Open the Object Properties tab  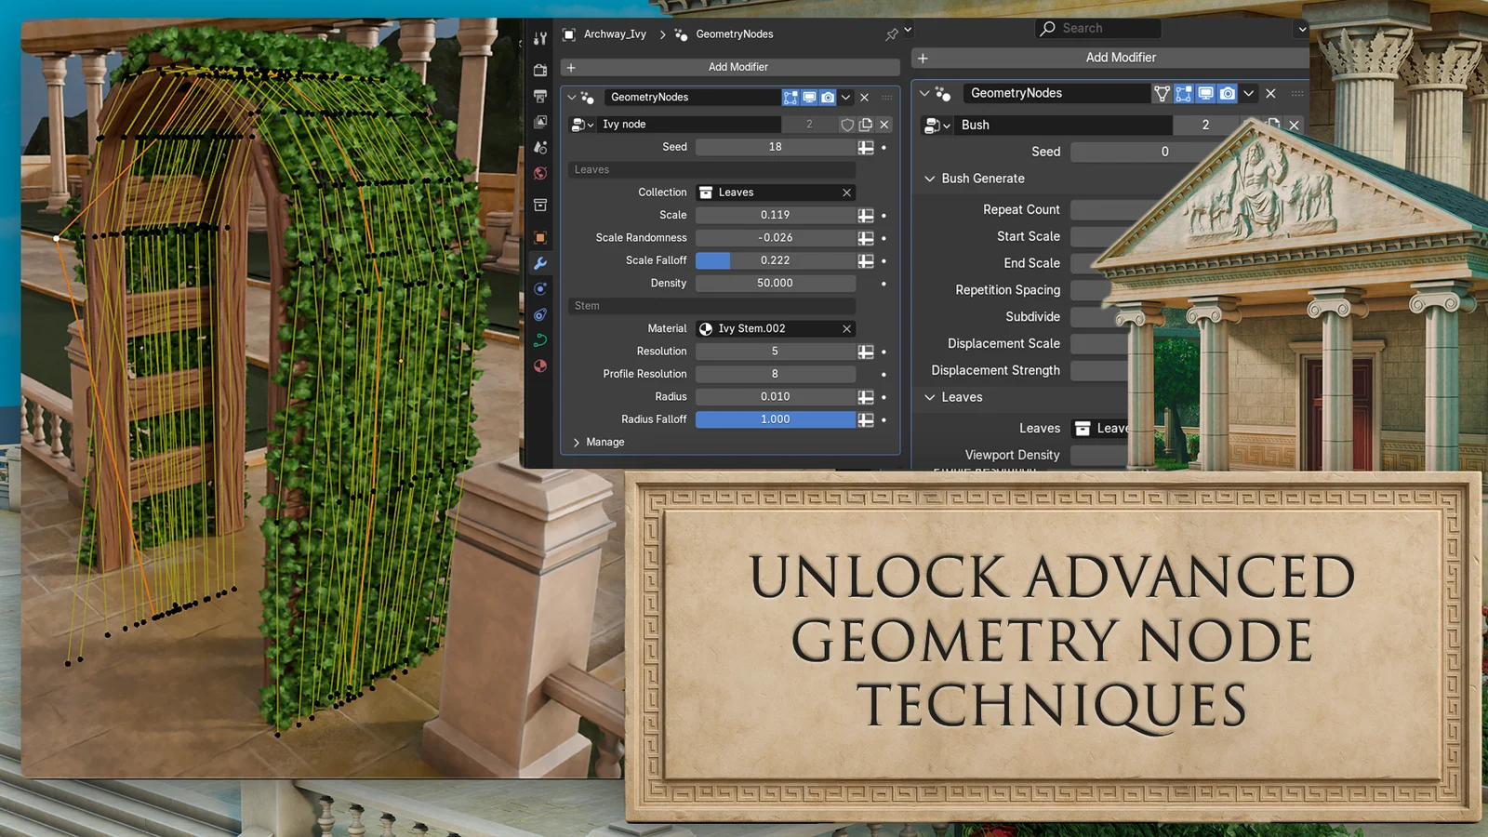[539, 237]
